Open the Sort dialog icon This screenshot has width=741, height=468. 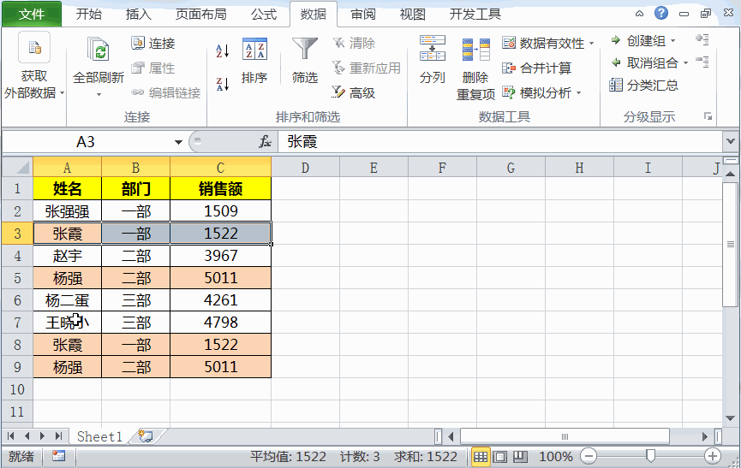click(x=254, y=49)
